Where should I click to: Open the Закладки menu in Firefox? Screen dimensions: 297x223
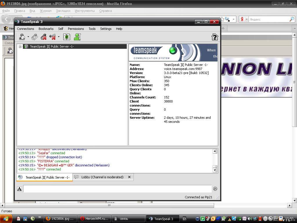click(x=63, y=11)
